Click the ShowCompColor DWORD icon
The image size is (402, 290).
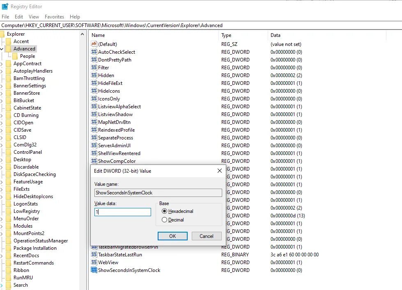(94, 161)
